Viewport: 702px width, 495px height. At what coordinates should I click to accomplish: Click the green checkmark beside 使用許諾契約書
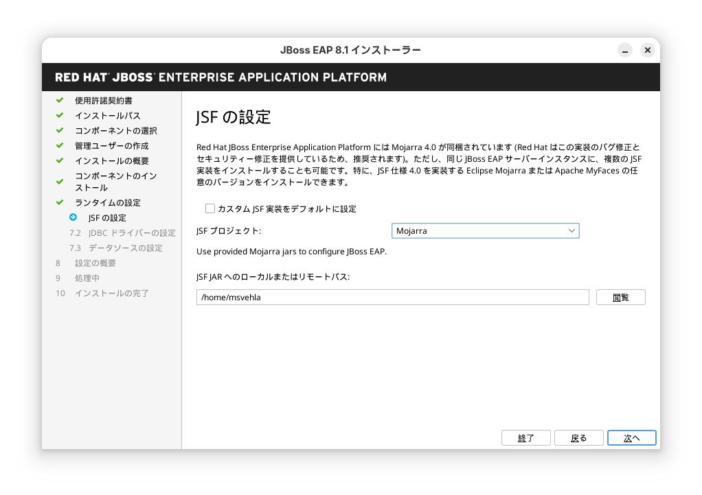coord(60,100)
